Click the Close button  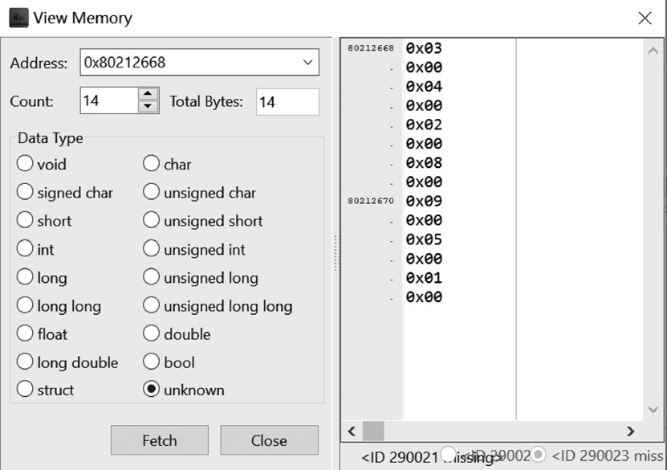tap(269, 440)
